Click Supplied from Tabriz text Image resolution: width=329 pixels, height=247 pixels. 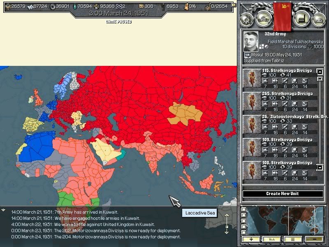coord(264,61)
